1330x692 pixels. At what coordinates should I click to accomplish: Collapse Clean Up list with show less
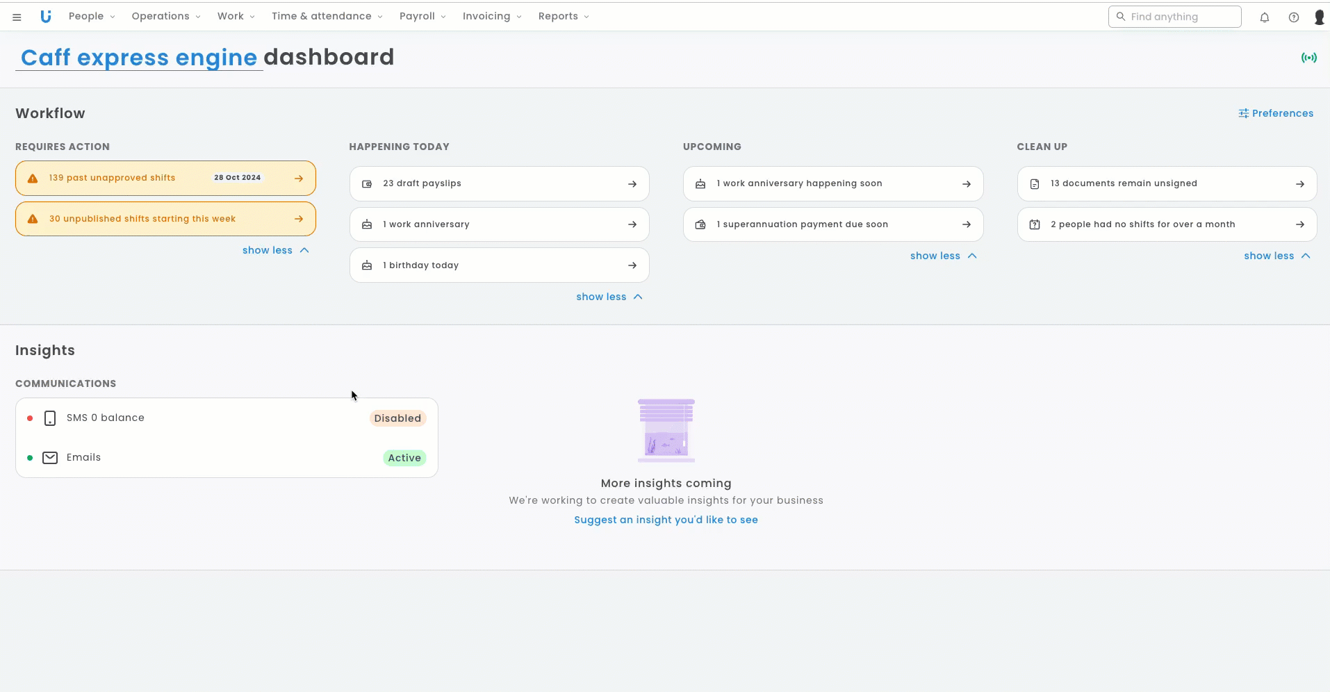coord(1276,256)
